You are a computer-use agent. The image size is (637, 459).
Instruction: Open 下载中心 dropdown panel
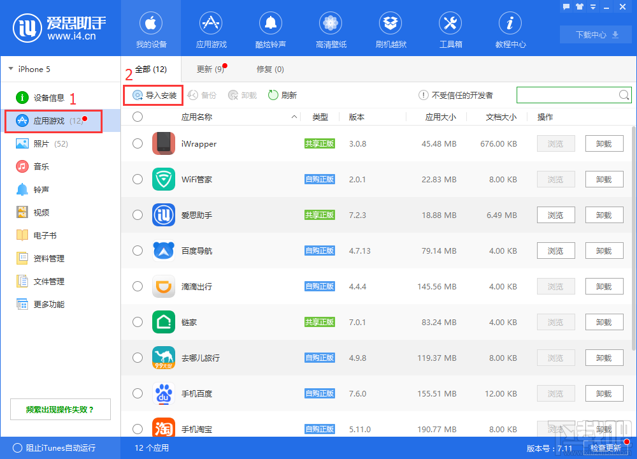click(595, 34)
